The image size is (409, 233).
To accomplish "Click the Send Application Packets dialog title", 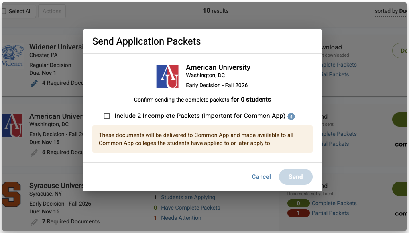I will coord(146,41).
